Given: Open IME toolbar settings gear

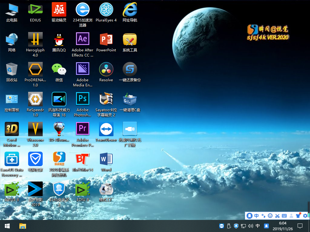Looking at the screenshot, I should click(305, 216).
